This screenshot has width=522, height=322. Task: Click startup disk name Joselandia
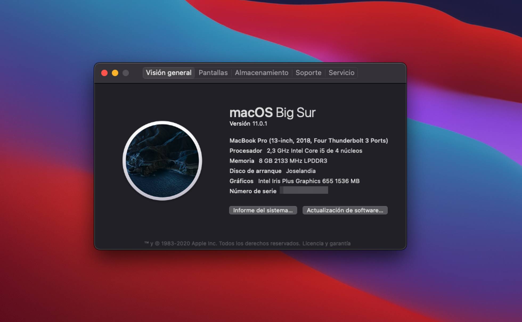pos(301,171)
